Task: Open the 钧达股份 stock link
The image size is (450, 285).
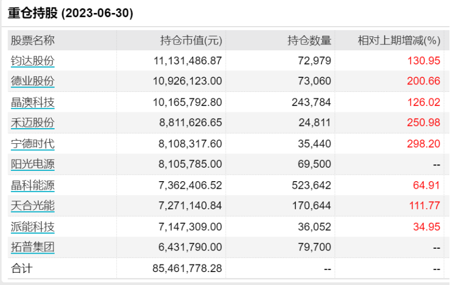Action: pos(32,61)
